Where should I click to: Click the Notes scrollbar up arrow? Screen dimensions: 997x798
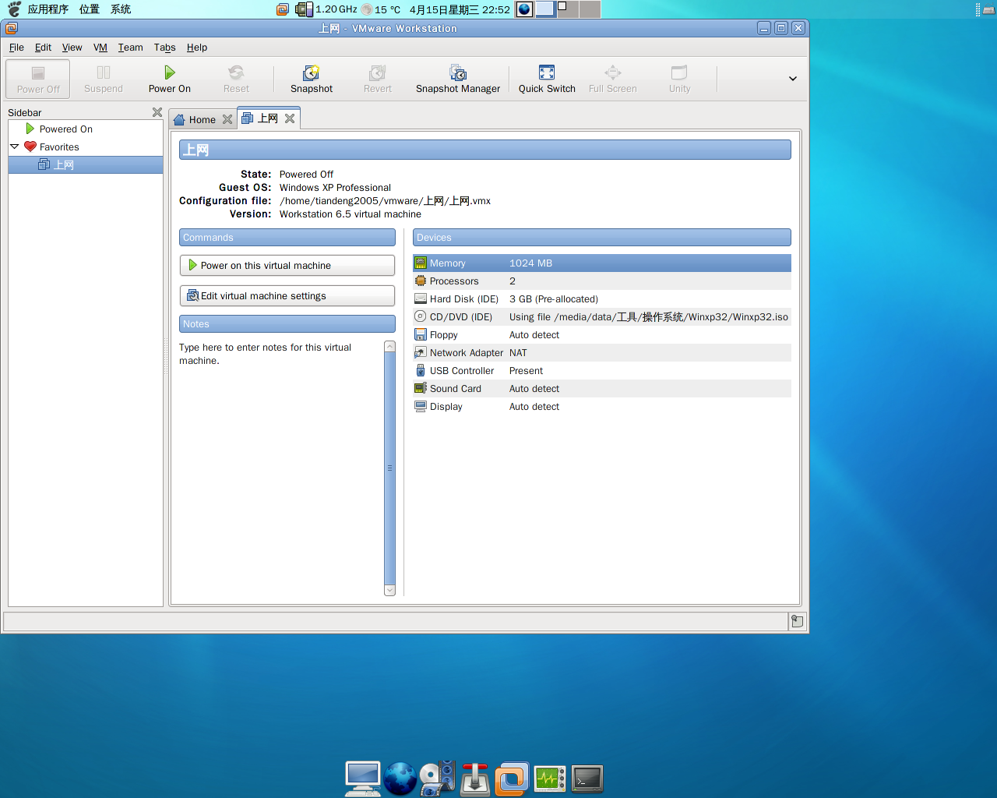tap(390, 346)
